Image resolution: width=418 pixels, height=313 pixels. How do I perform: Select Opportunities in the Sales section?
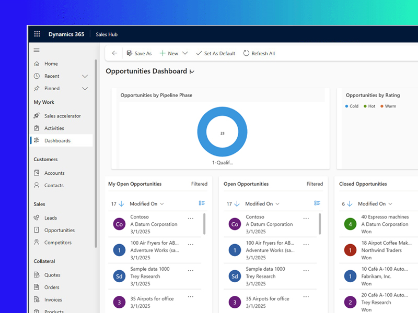(x=59, y=230)
